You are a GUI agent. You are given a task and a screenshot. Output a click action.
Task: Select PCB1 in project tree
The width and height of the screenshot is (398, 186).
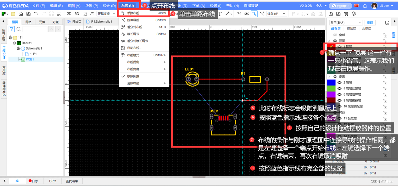(30, 59)
